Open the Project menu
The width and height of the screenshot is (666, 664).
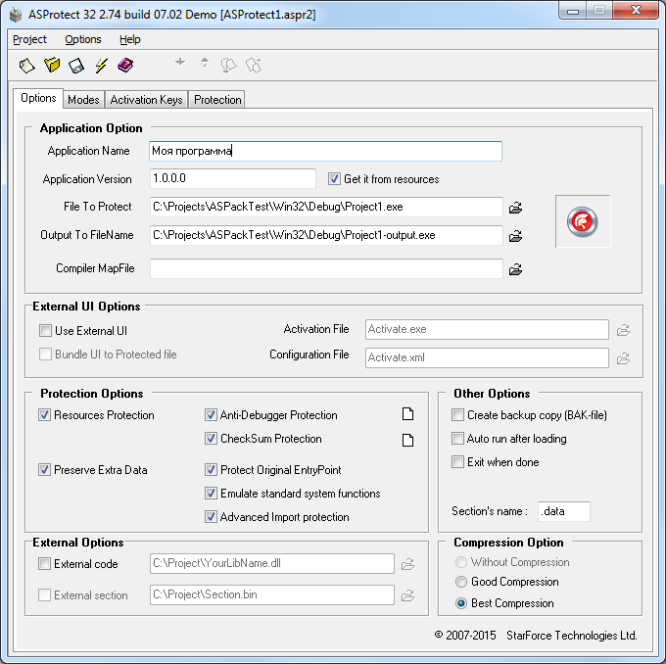(x=29, y=39)
